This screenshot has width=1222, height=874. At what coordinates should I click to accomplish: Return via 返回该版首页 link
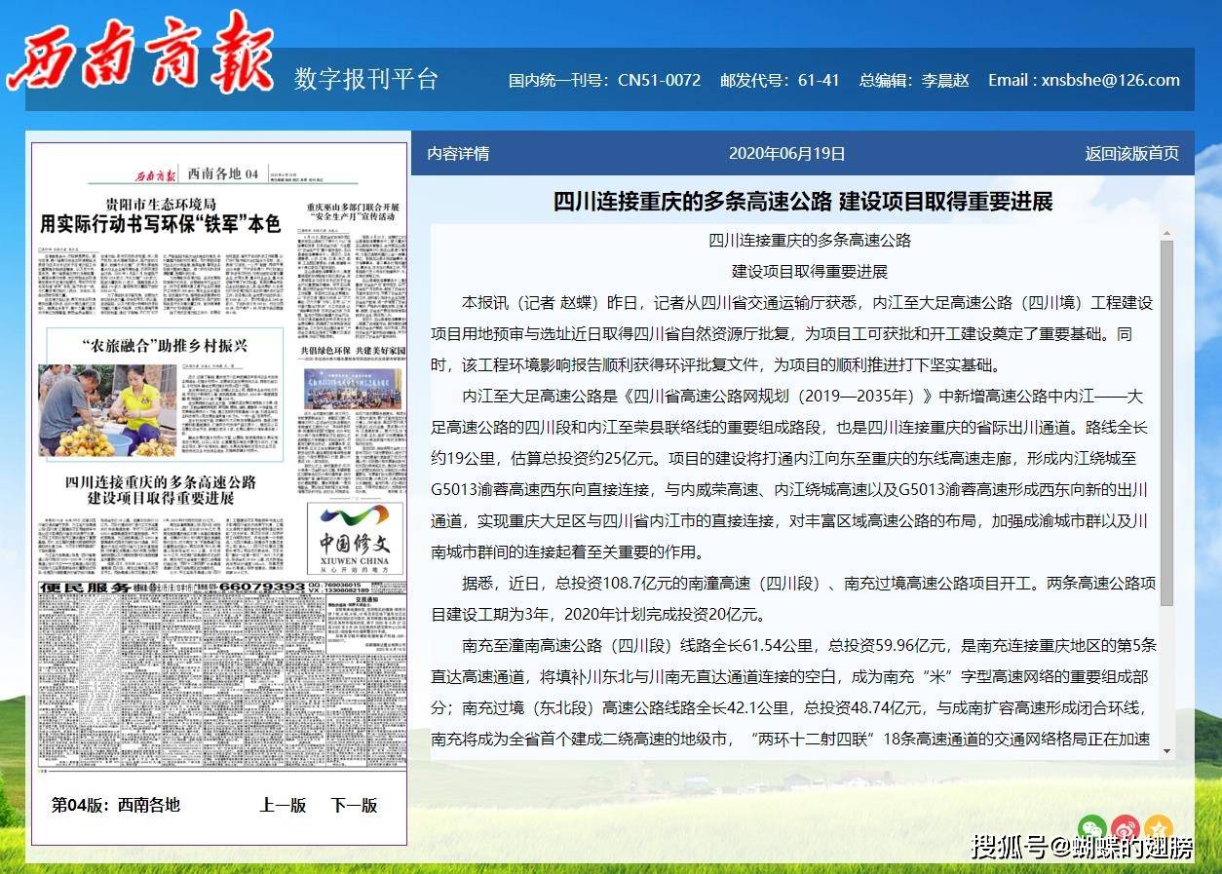point(1132,153)
